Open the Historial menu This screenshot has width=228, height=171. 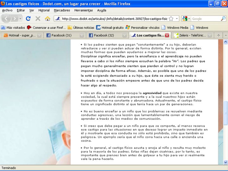pyautogui.click(x=44, y=10)
